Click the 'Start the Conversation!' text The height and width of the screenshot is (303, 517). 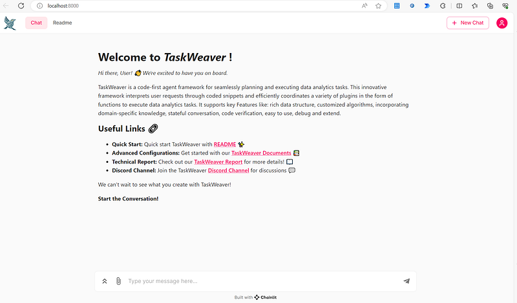(128, 199)
